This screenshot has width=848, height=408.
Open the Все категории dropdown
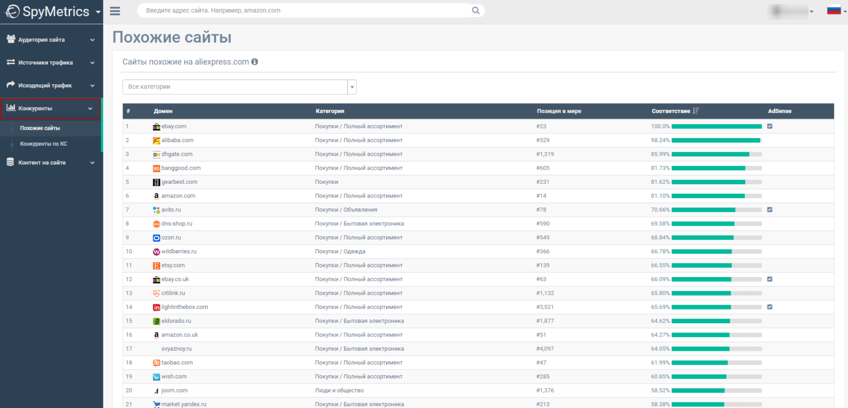click(240, 87)
